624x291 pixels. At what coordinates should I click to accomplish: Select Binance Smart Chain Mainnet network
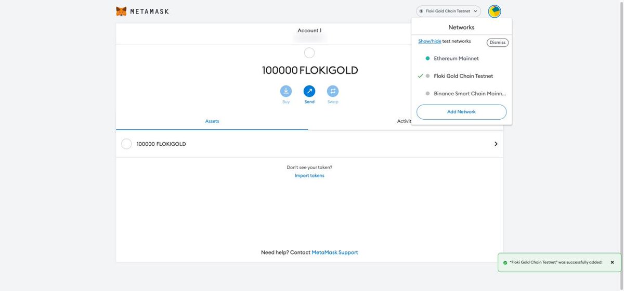(x=462, y=94)
